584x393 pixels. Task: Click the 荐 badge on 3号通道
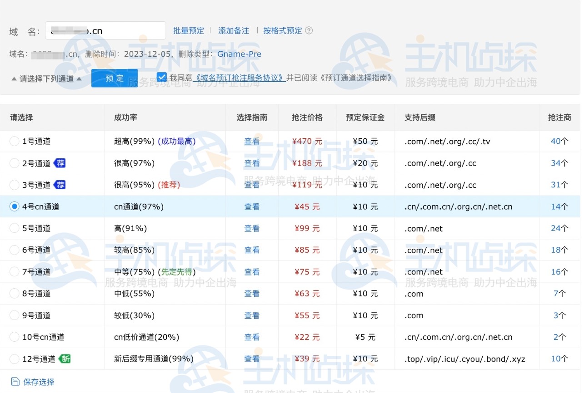pos(60,185)
